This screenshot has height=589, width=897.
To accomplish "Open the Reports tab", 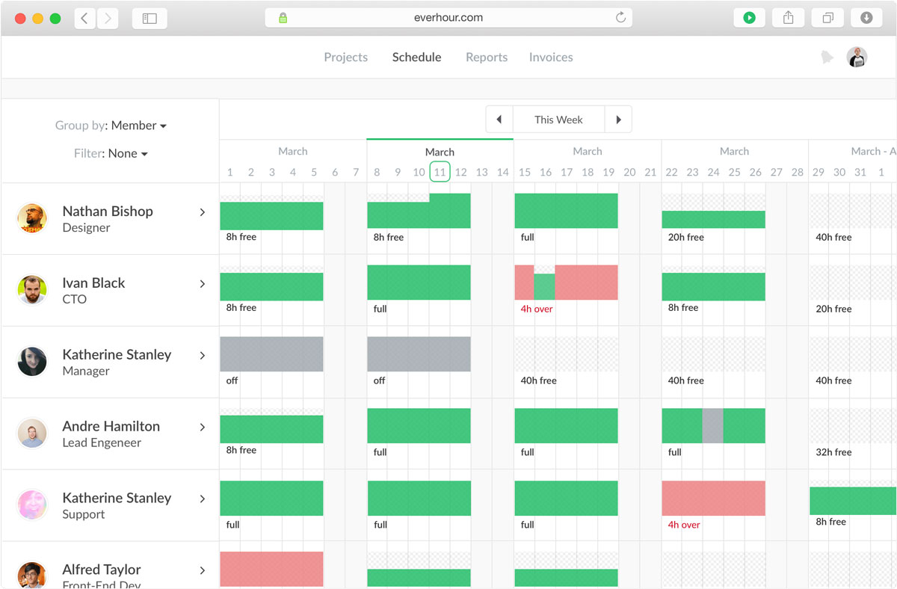I will pos(486,58).
